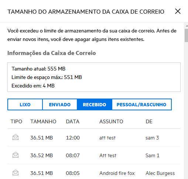Select sender Alec Burgess in the list
This screenshot has width=188, height=179.
pyautogui.click(x=160, y=173)
